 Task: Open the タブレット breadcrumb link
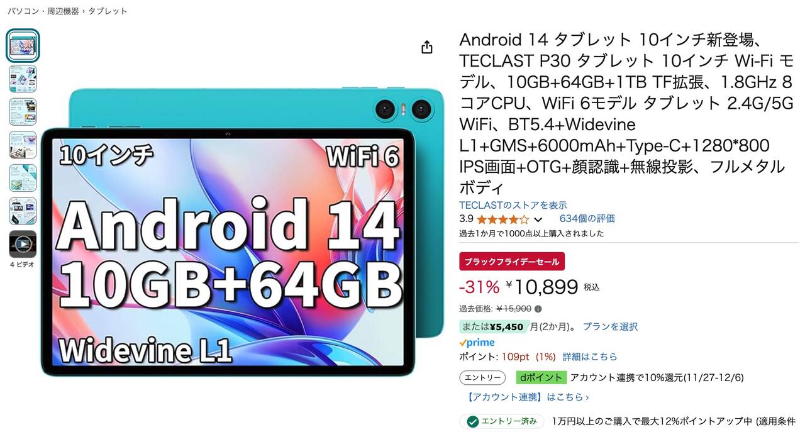click(x=108, y=11)
